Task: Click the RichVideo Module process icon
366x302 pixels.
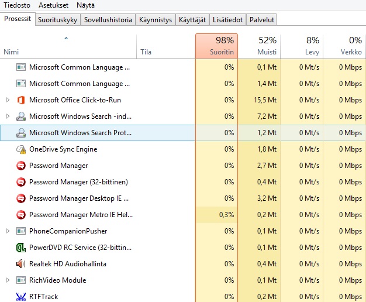Action: [x=21, y=280]
